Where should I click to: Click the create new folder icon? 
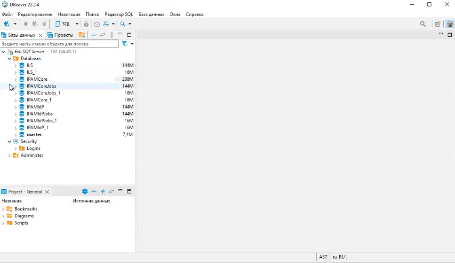point(82,35)
